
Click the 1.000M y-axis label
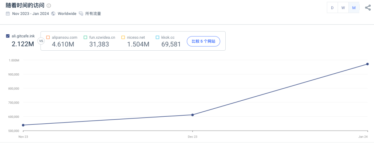pyautogui.click(x=14, y=60)
